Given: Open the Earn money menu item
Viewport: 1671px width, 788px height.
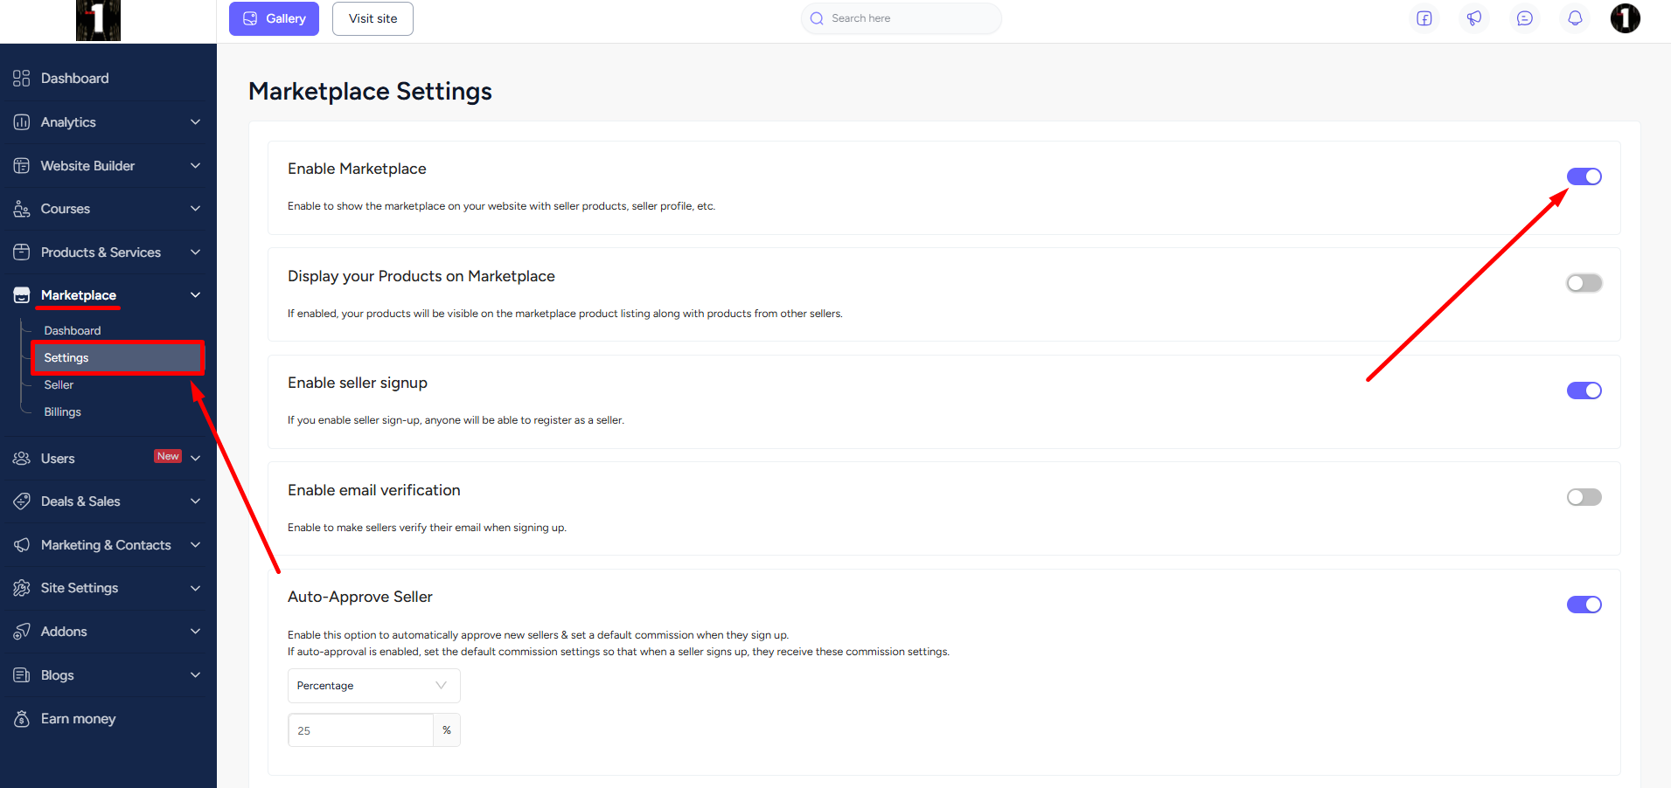Looking at the screenshot, I should click(78, 719).
